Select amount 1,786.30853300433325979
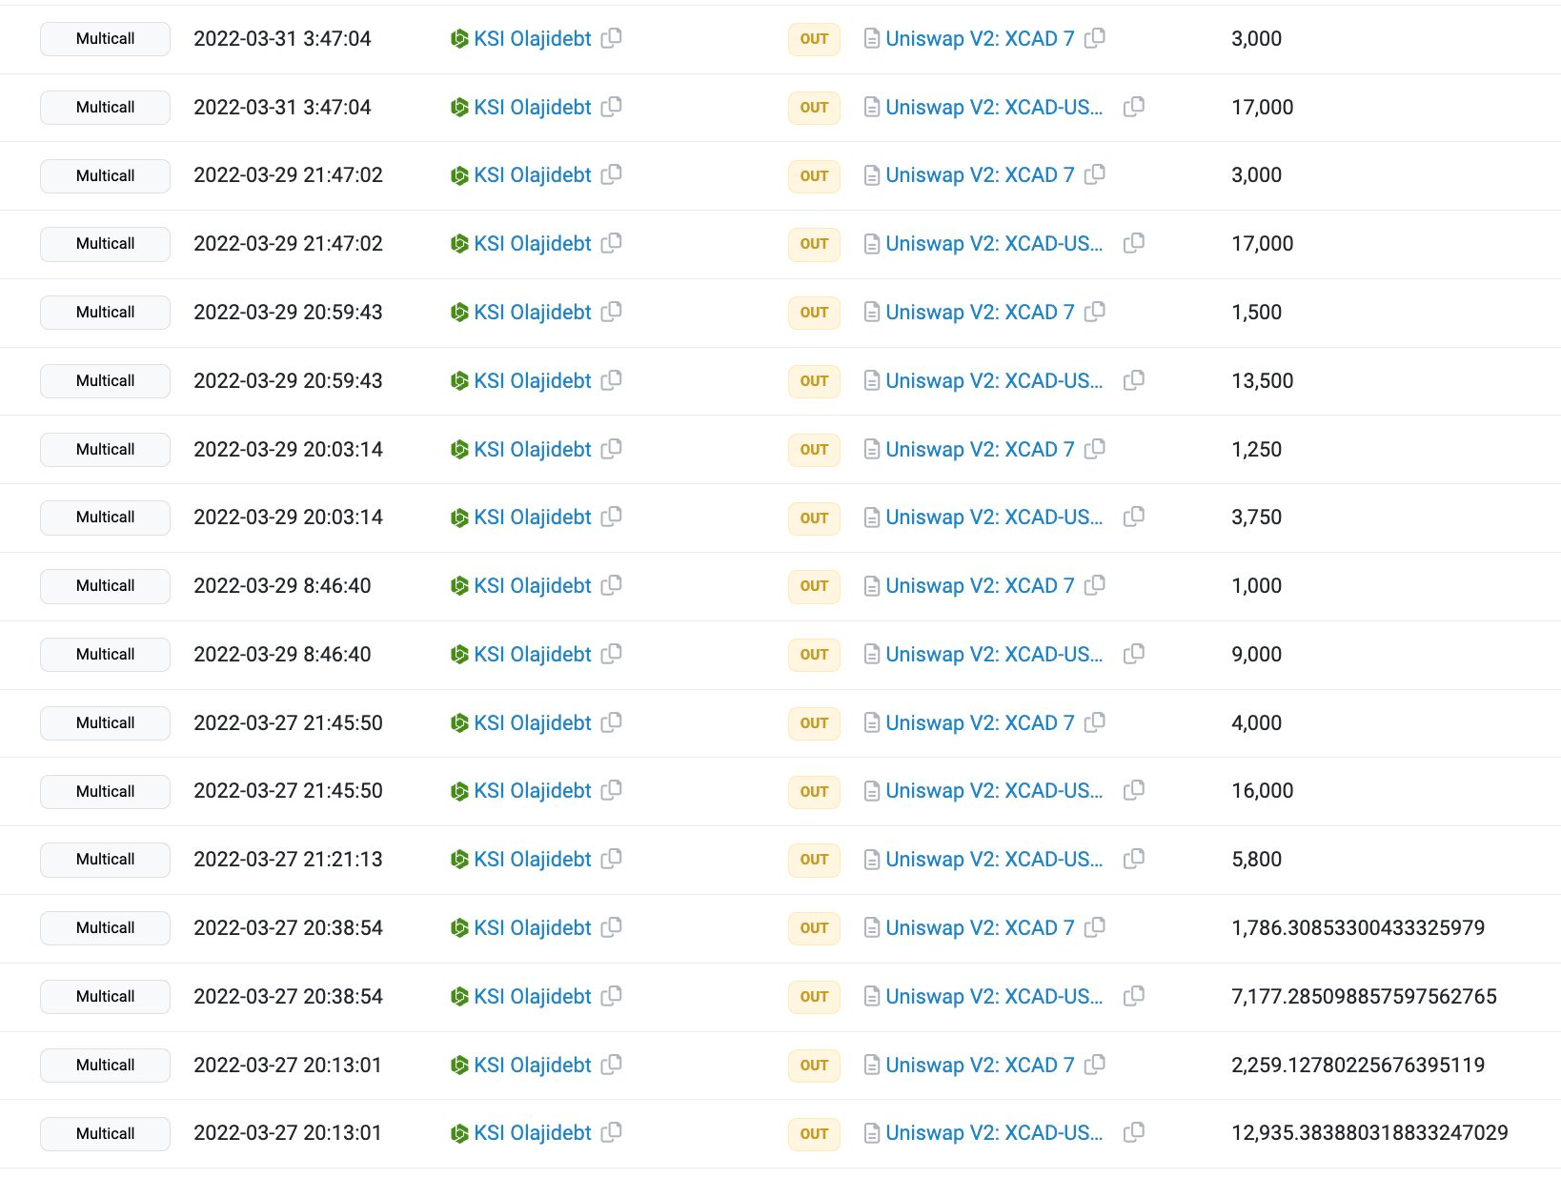Screen dimensions: 1561x1178 1358,927
